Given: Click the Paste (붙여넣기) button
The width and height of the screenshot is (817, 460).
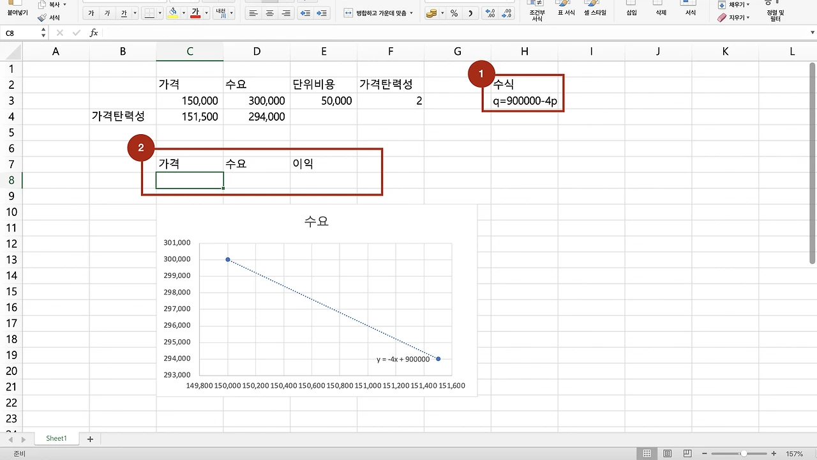Looking at the screenshot, I should [18, 8].
